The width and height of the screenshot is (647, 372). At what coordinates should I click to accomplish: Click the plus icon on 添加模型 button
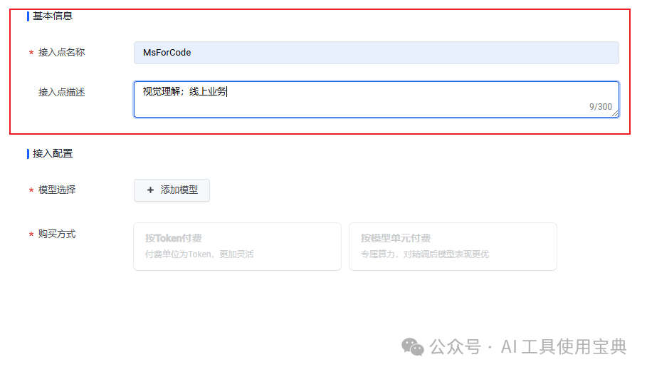[151, 190]
